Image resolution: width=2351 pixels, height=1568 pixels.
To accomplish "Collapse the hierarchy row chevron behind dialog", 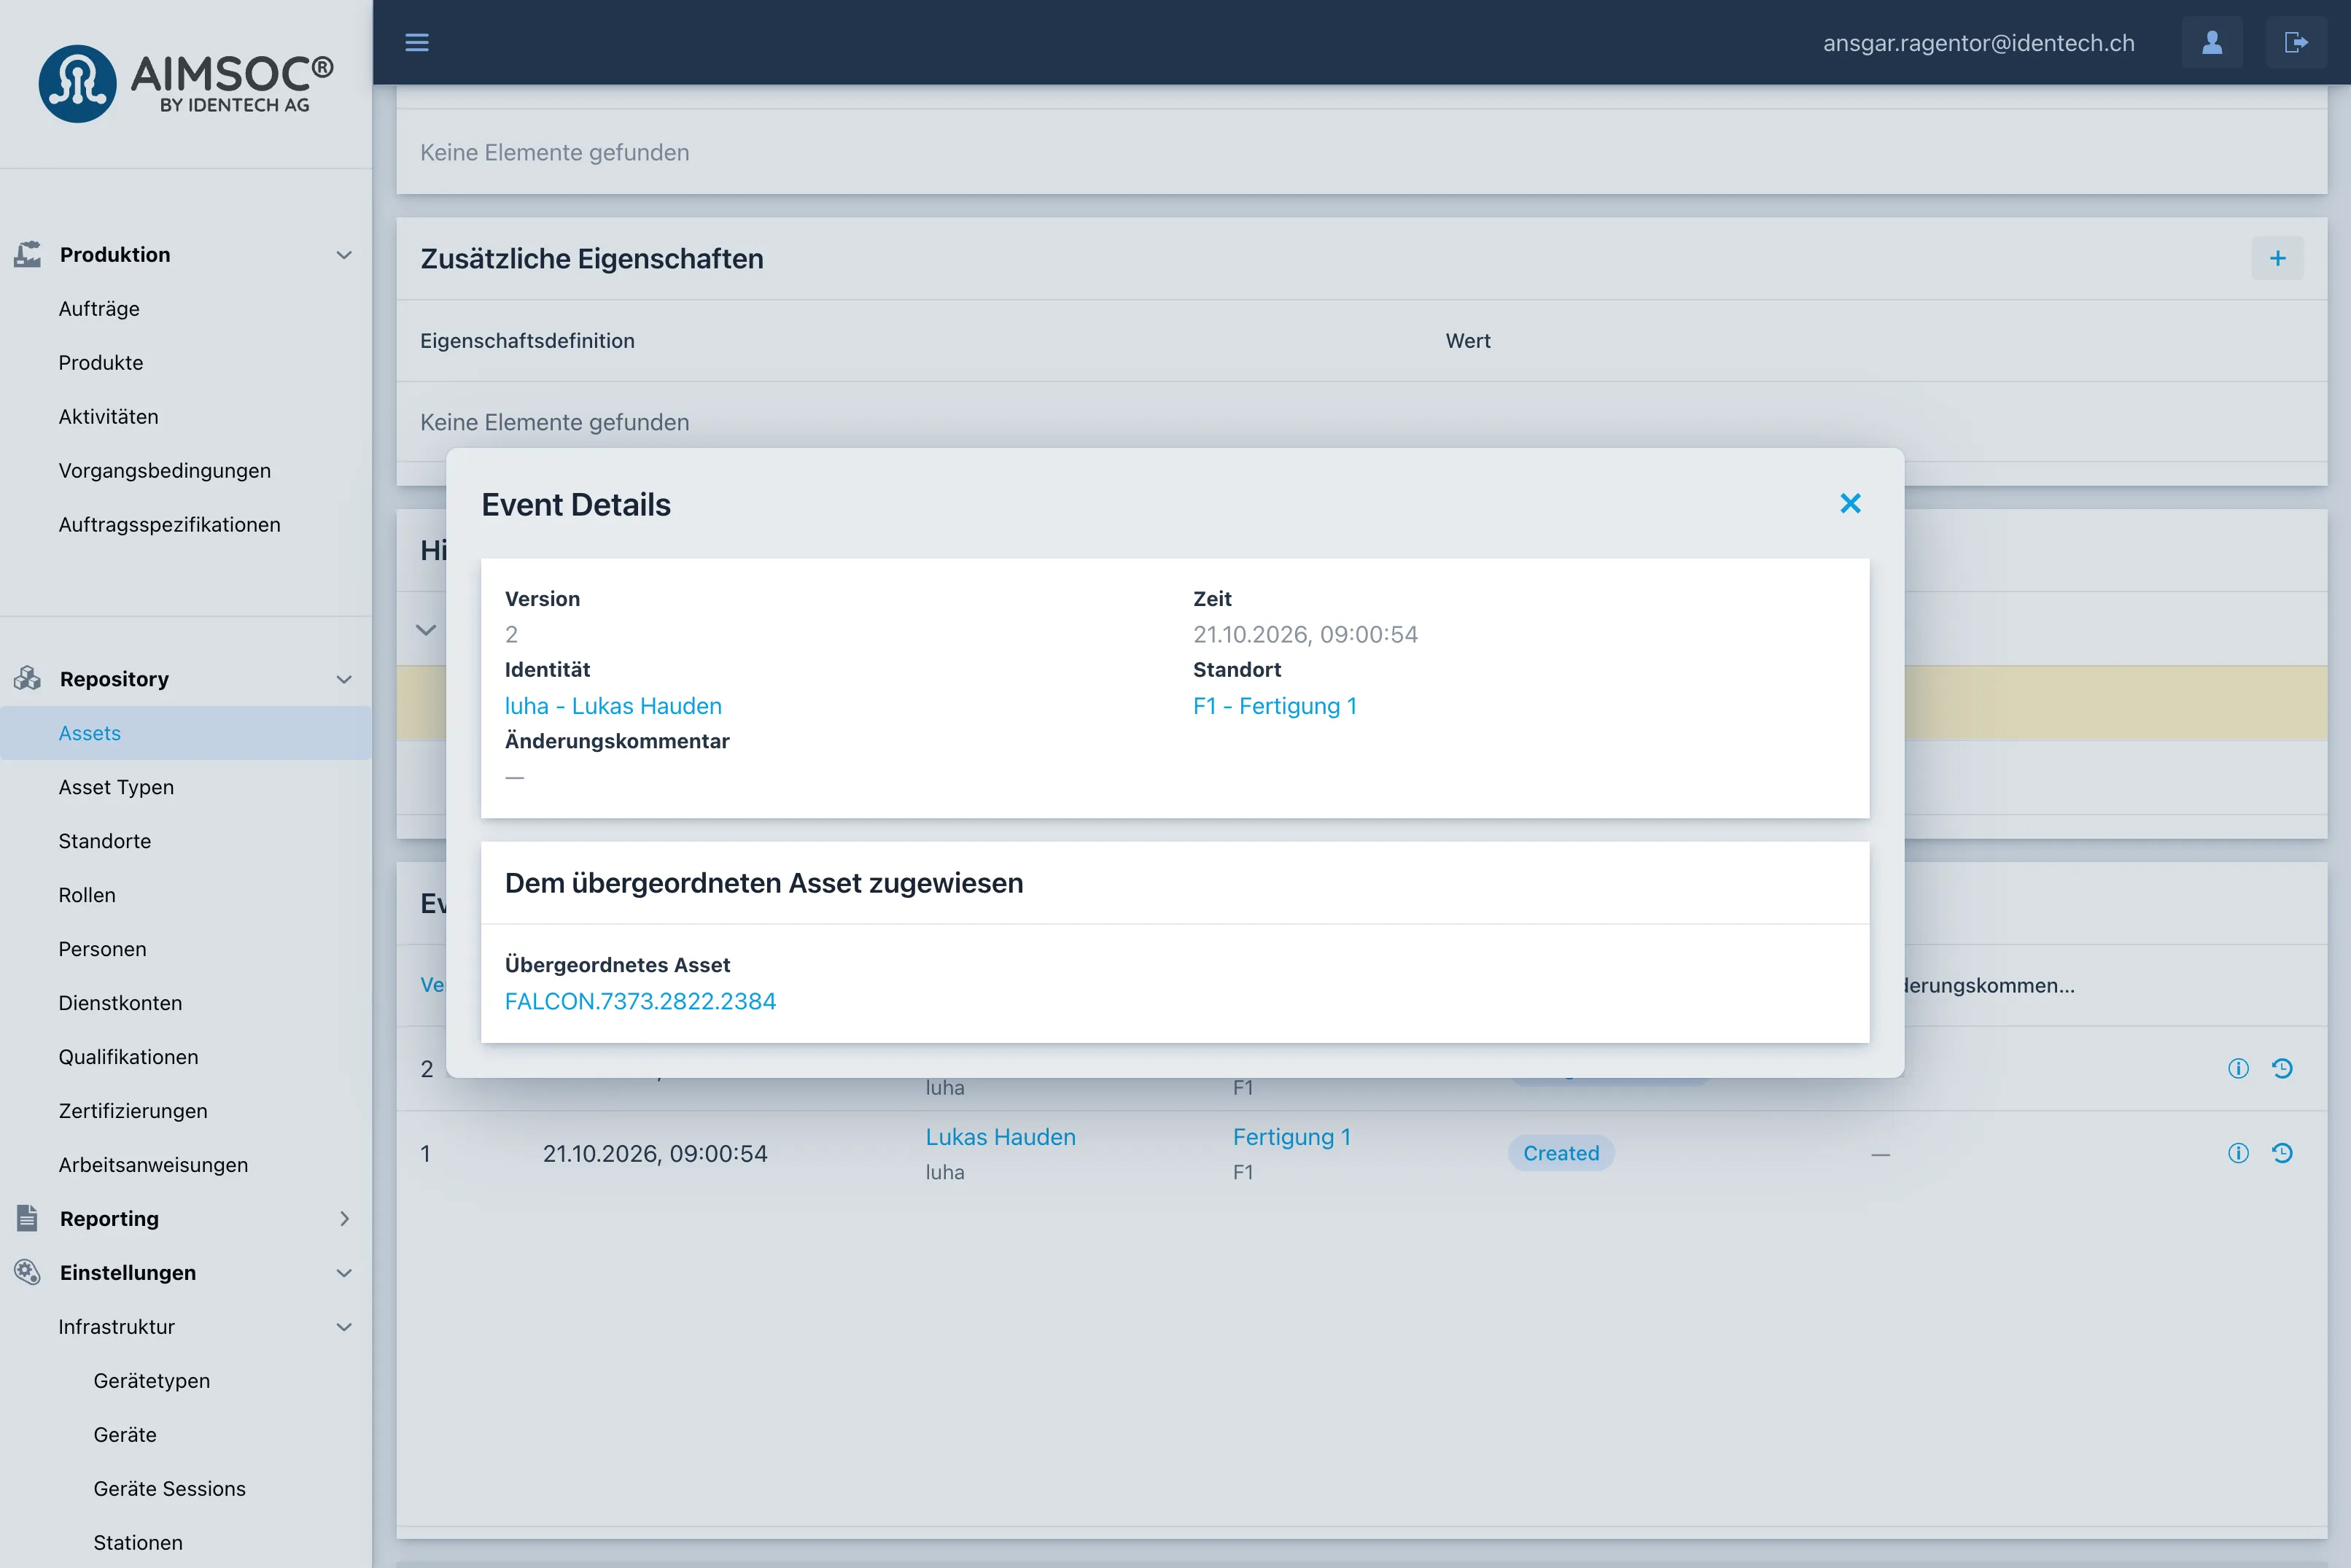I will point(426,629).
